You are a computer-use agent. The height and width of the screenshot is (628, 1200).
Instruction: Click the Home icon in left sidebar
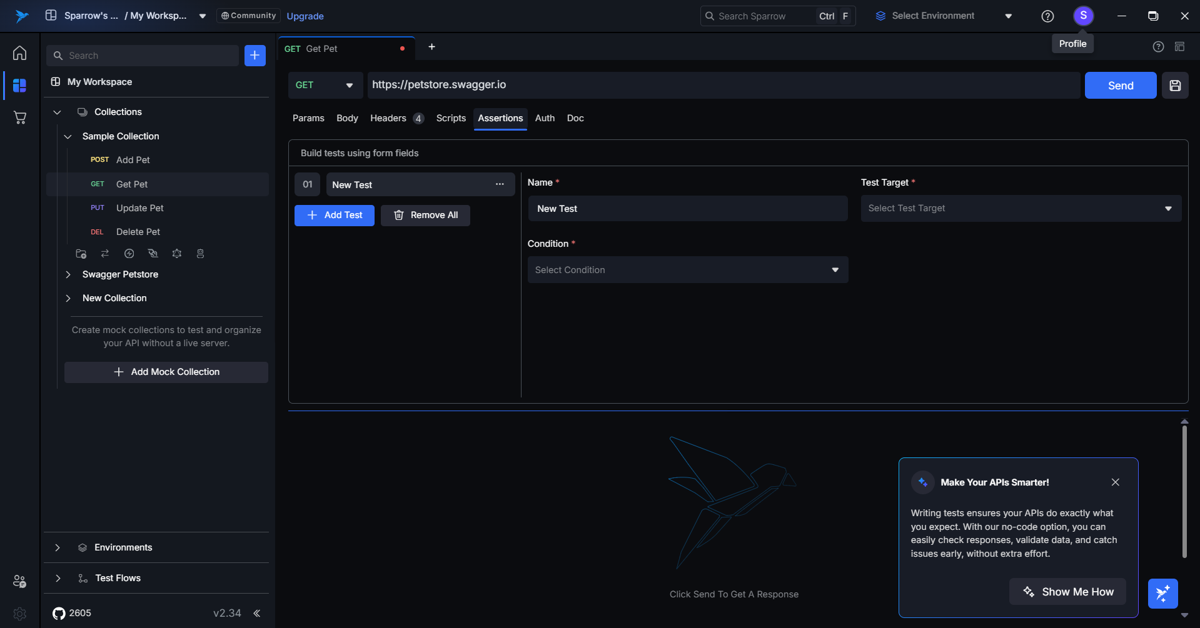(x=19, y=53)
